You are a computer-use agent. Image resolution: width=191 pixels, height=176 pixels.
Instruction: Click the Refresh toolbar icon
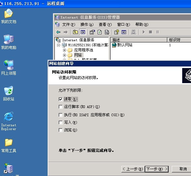[x=100, y=32]
